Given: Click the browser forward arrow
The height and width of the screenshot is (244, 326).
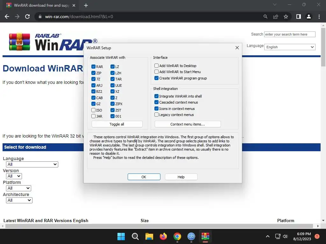Looking at the screenshot, I should 17,17.
